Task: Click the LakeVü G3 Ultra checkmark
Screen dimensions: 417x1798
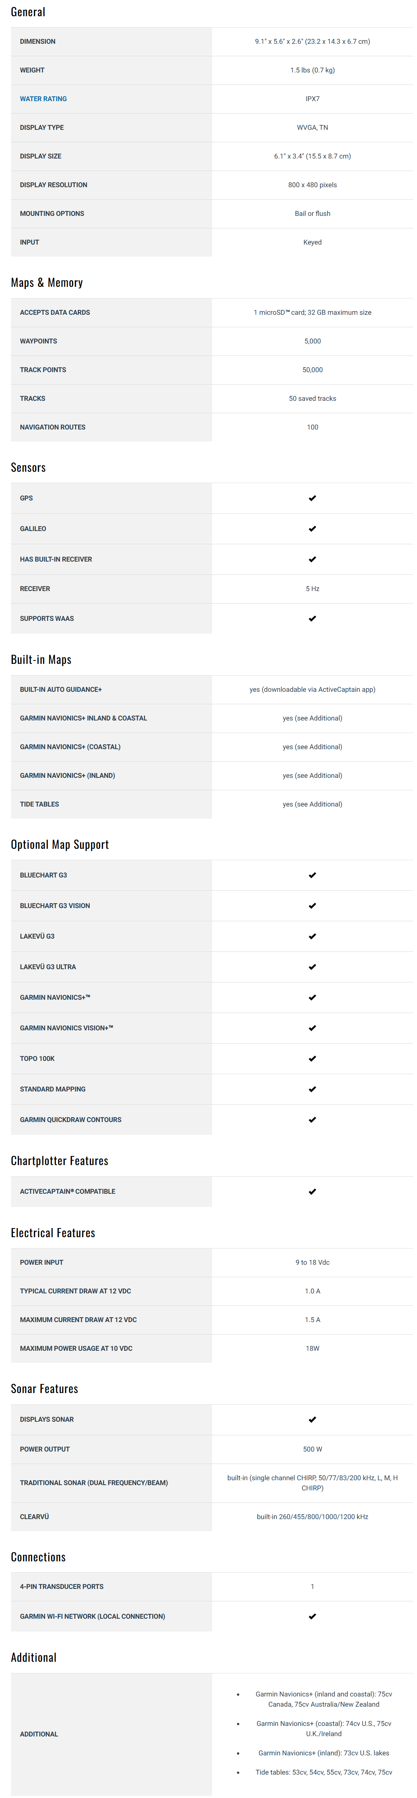Action: tap(312, 967)
